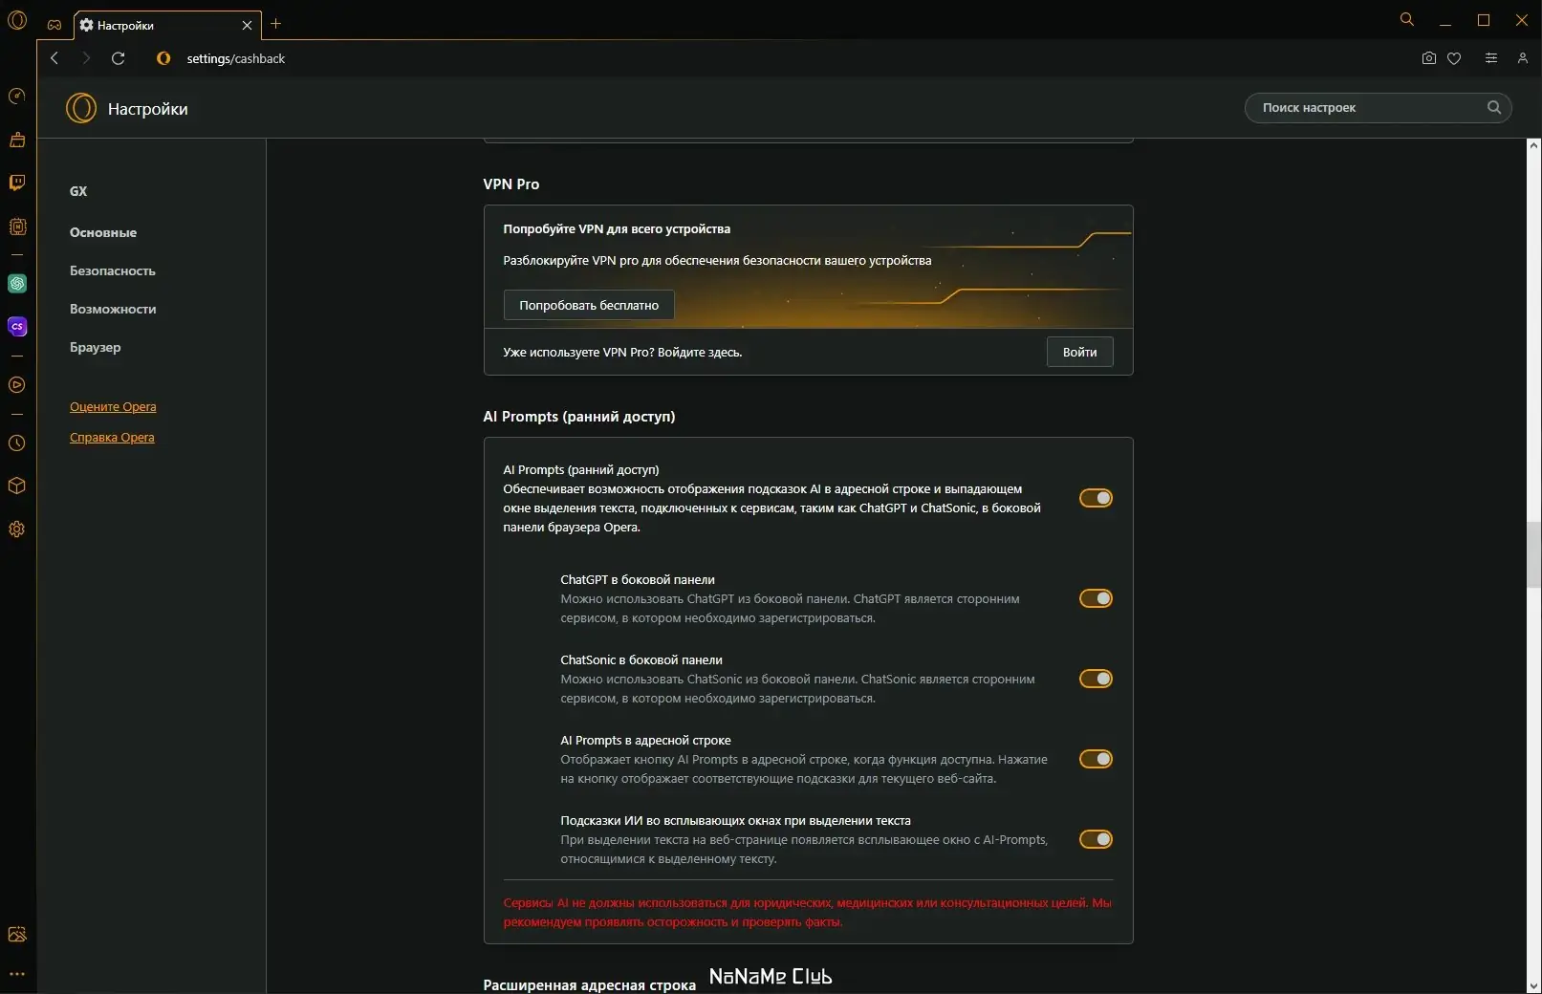Click the magnifier in settings search box
This screenshot has width=1542, height=994.
click(1494, 107)
